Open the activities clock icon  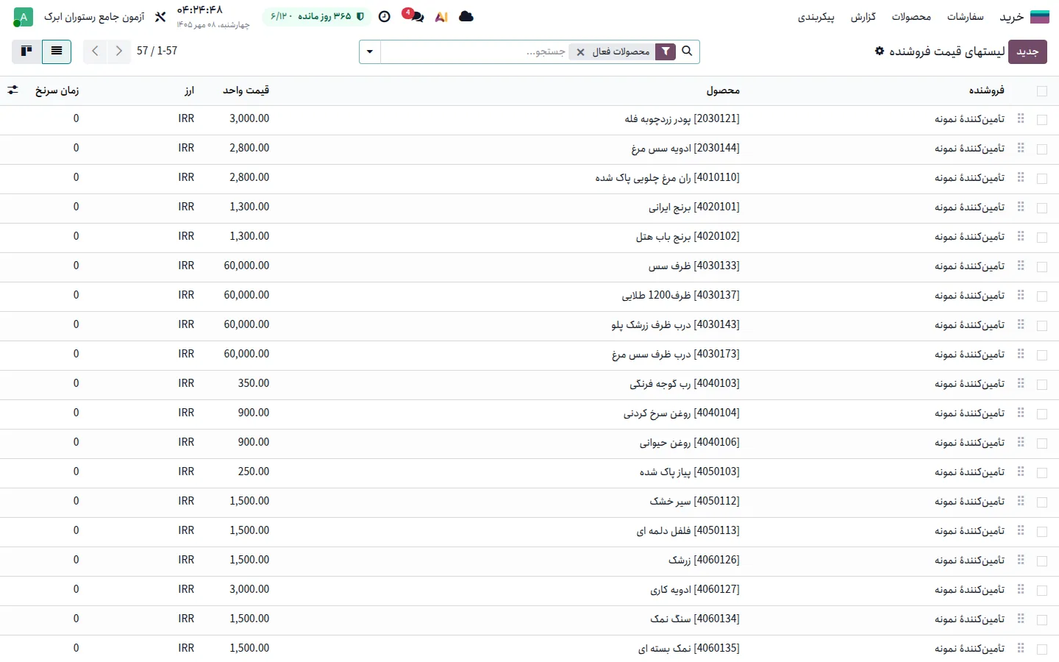click(x=384, y=16)
